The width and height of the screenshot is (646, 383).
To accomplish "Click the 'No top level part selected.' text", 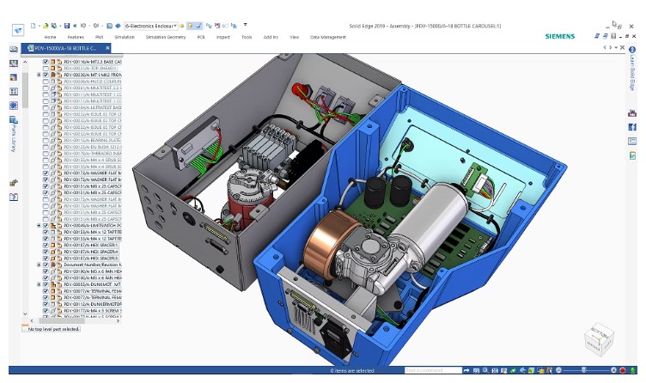I will [x=53, y=329].
